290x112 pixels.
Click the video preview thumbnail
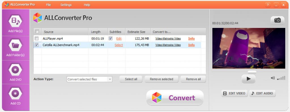[249, 48]
